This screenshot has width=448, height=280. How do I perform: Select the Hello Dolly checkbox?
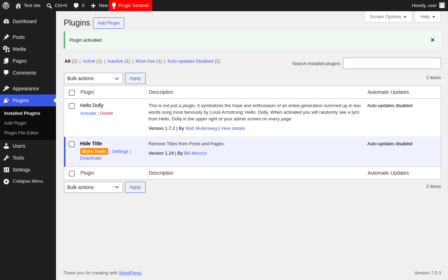(72, 106)
